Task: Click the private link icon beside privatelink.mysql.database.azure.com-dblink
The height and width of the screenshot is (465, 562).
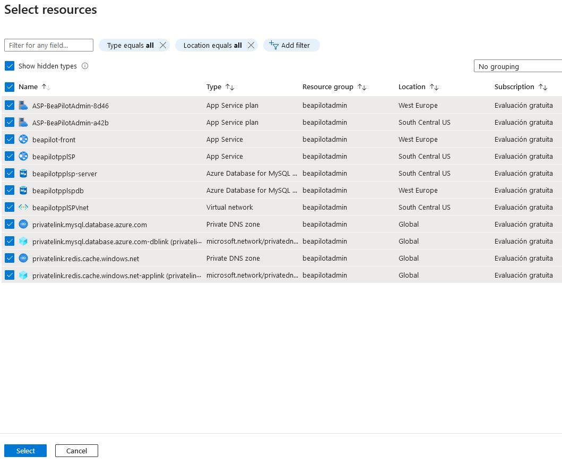Action: point(23,241)
